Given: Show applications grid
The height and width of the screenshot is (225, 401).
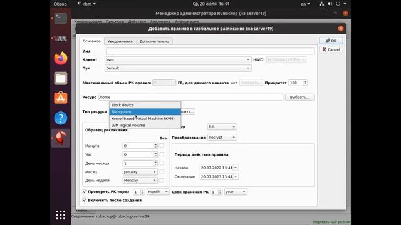Looking at the screenshot, I should coord(61,215).
